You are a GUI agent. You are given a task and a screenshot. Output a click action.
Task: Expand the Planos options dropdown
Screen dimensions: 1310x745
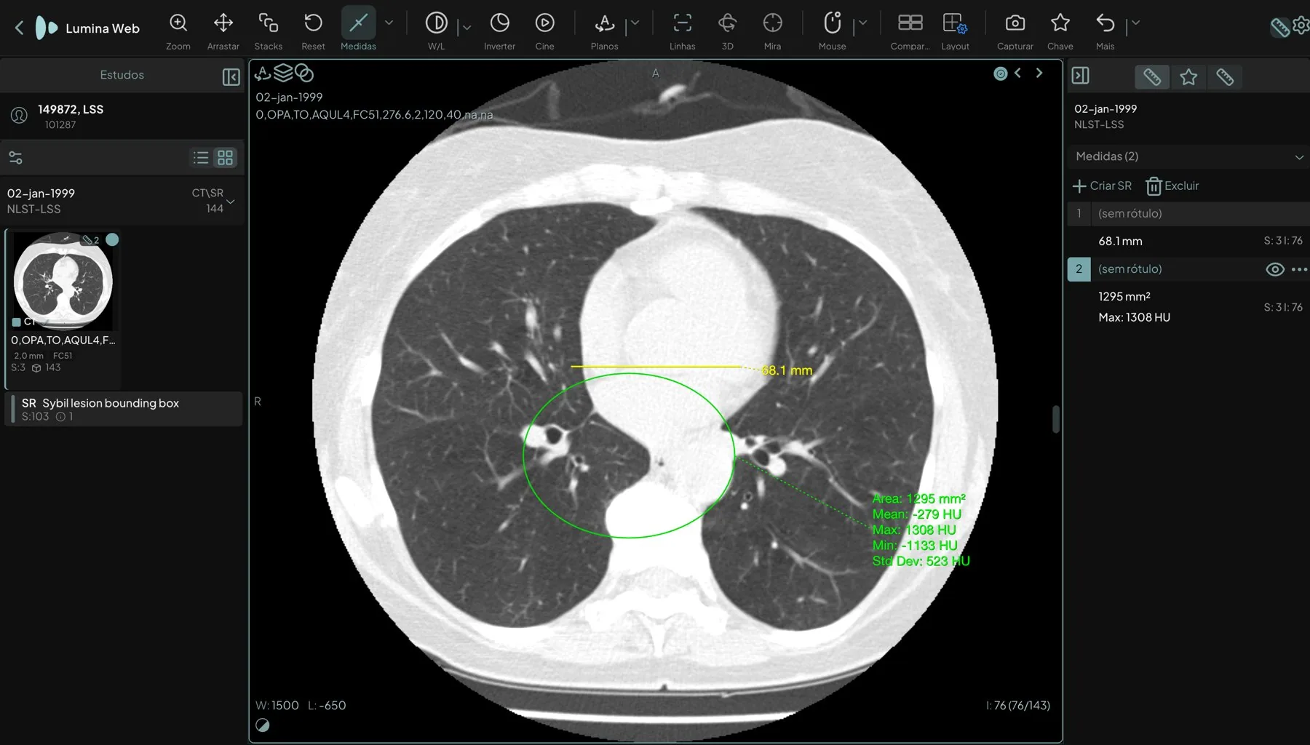point(635,23)
